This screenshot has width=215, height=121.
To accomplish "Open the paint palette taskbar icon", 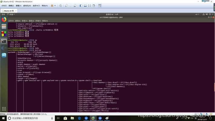I will (x=107, y=118).
